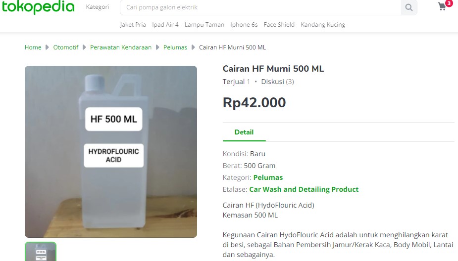This screenshot has width=458, height=261.
Task: Open the Diskusi (3) link
Action: coord(277,82)
